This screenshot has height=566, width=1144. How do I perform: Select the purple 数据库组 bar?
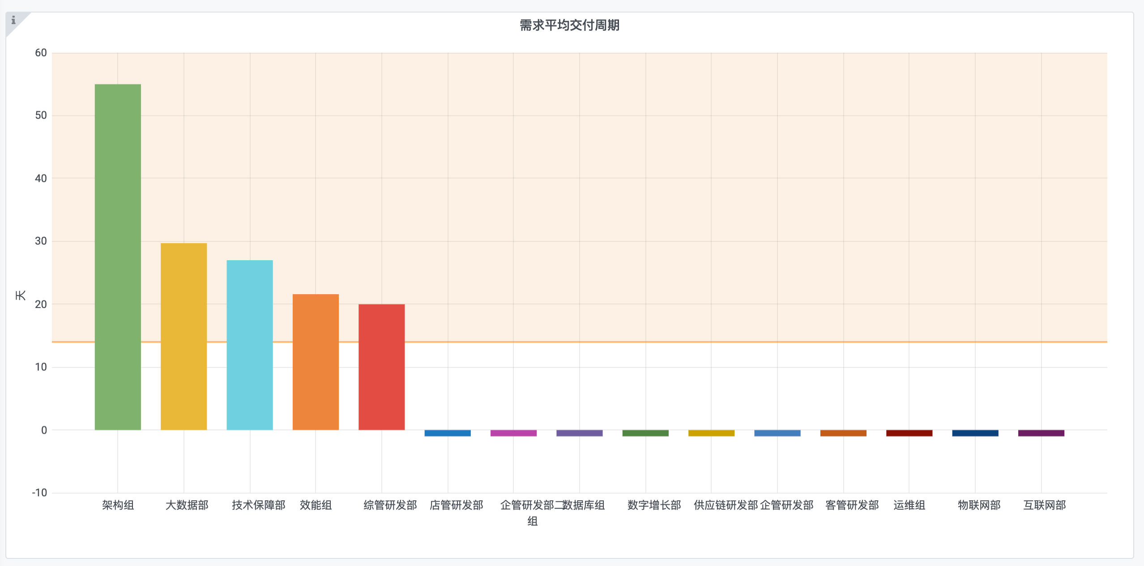coord(579,433)
